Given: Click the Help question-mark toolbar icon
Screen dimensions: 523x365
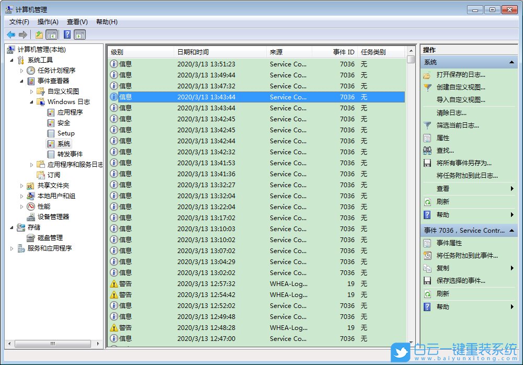Looking at the screenshot, I should point(67,35).
